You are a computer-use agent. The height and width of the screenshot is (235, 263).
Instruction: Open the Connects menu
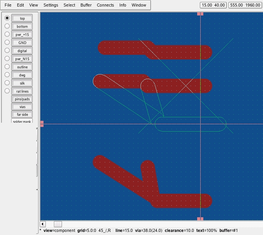(x=105, y=5)
